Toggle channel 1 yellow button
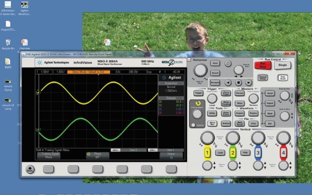The height and width of the screenshot is (195, 312). coord(207,153)
